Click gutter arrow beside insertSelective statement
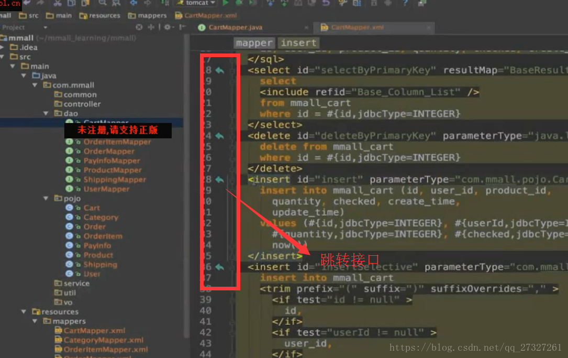 tap(219, 267)
